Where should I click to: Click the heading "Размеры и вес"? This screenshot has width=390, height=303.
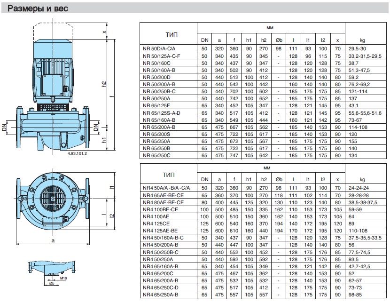[x=38, y=9]
